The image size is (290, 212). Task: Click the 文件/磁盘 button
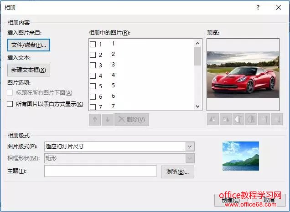(x=29, y=45)
